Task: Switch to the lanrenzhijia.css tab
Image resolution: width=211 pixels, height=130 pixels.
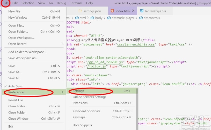Action: [156, 11]
